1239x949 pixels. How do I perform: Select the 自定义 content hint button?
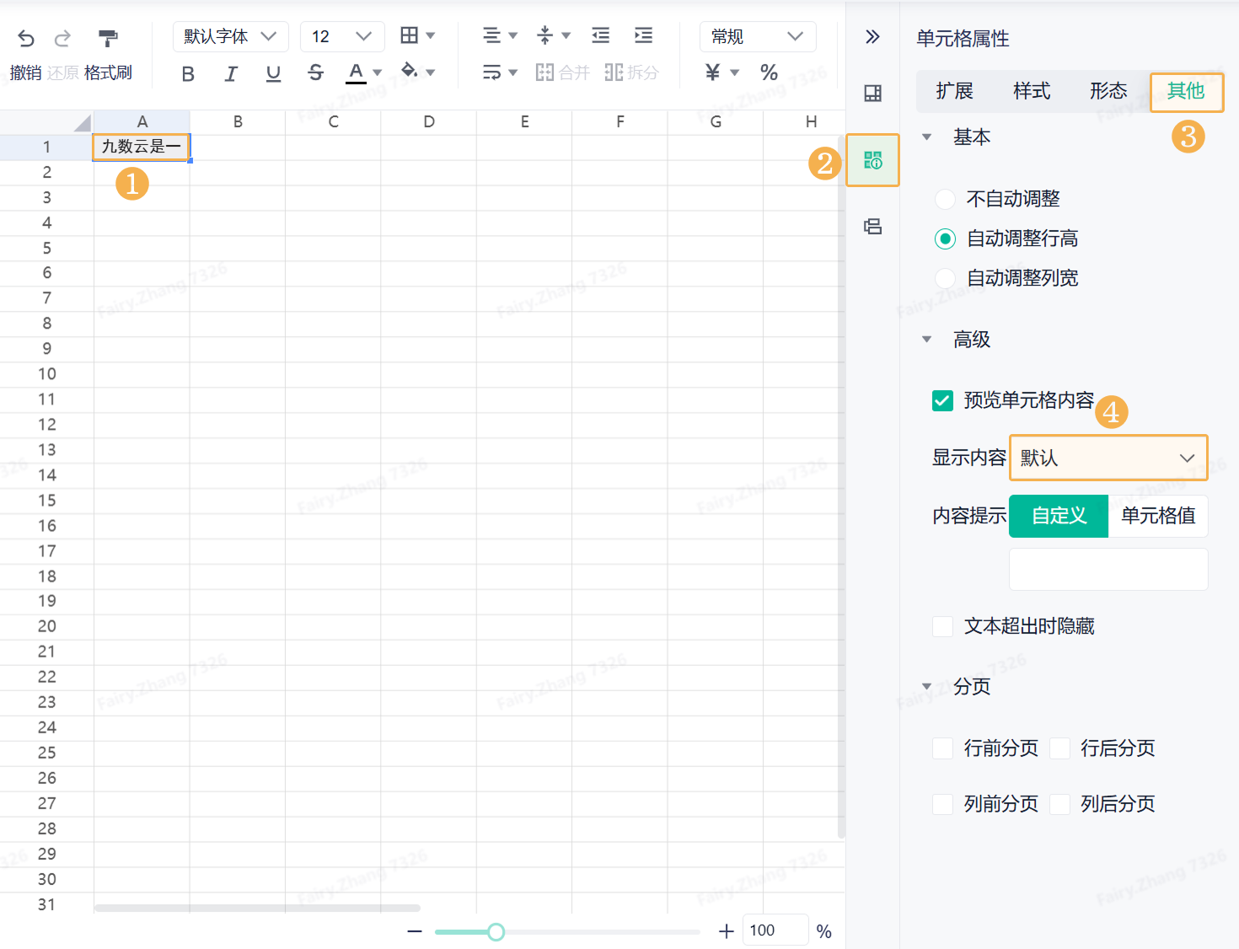click(x=1059, y=516)
